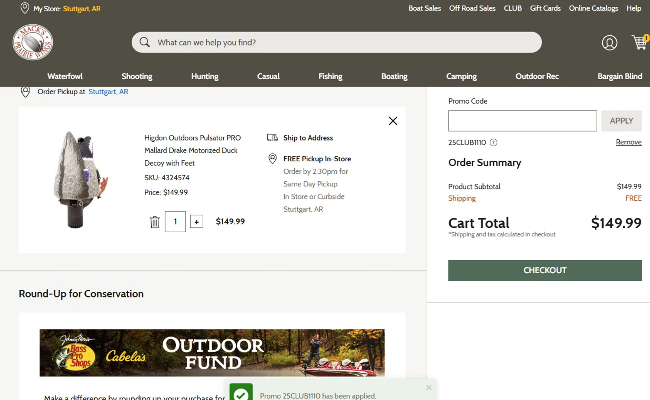Open the Boating menu
650x400 pixels.
[394, 76]
